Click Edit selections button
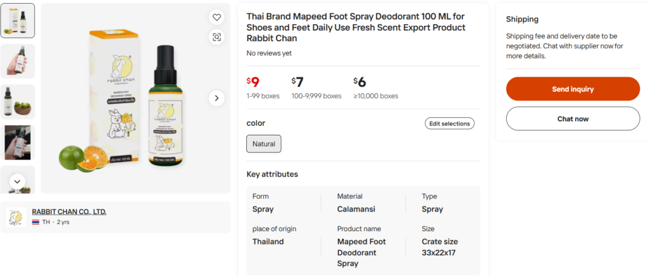Screen dimensions: 648x276 pos(450,123)
